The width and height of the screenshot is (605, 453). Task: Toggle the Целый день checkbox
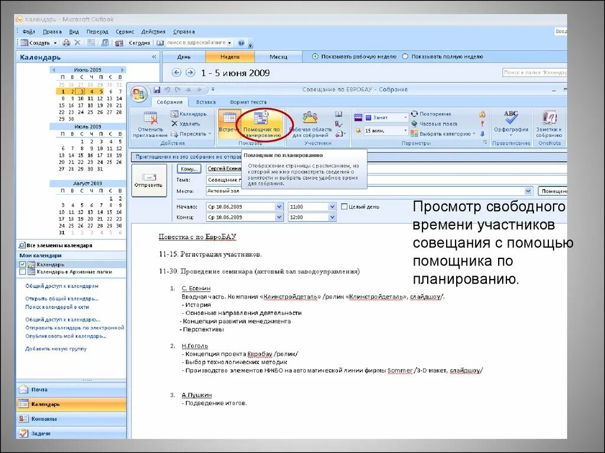[344, 207]
